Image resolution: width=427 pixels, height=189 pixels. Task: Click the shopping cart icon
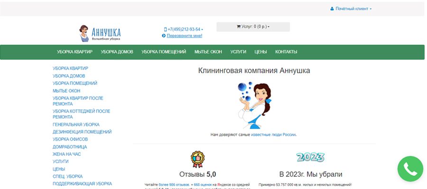[239, 27]
